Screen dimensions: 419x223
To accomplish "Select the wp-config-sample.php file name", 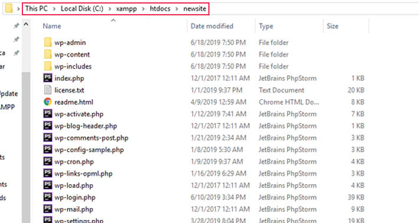I will (89, 150).
